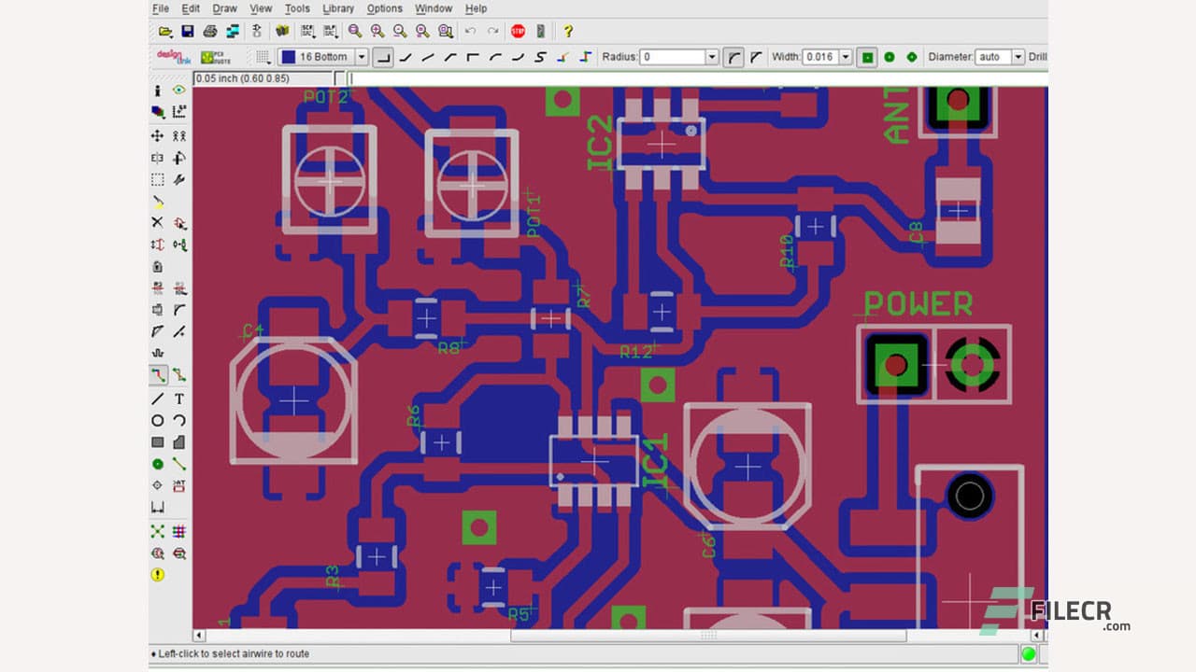Select the green Via tool
This screenshot has height=672, width=1196.
158,464
